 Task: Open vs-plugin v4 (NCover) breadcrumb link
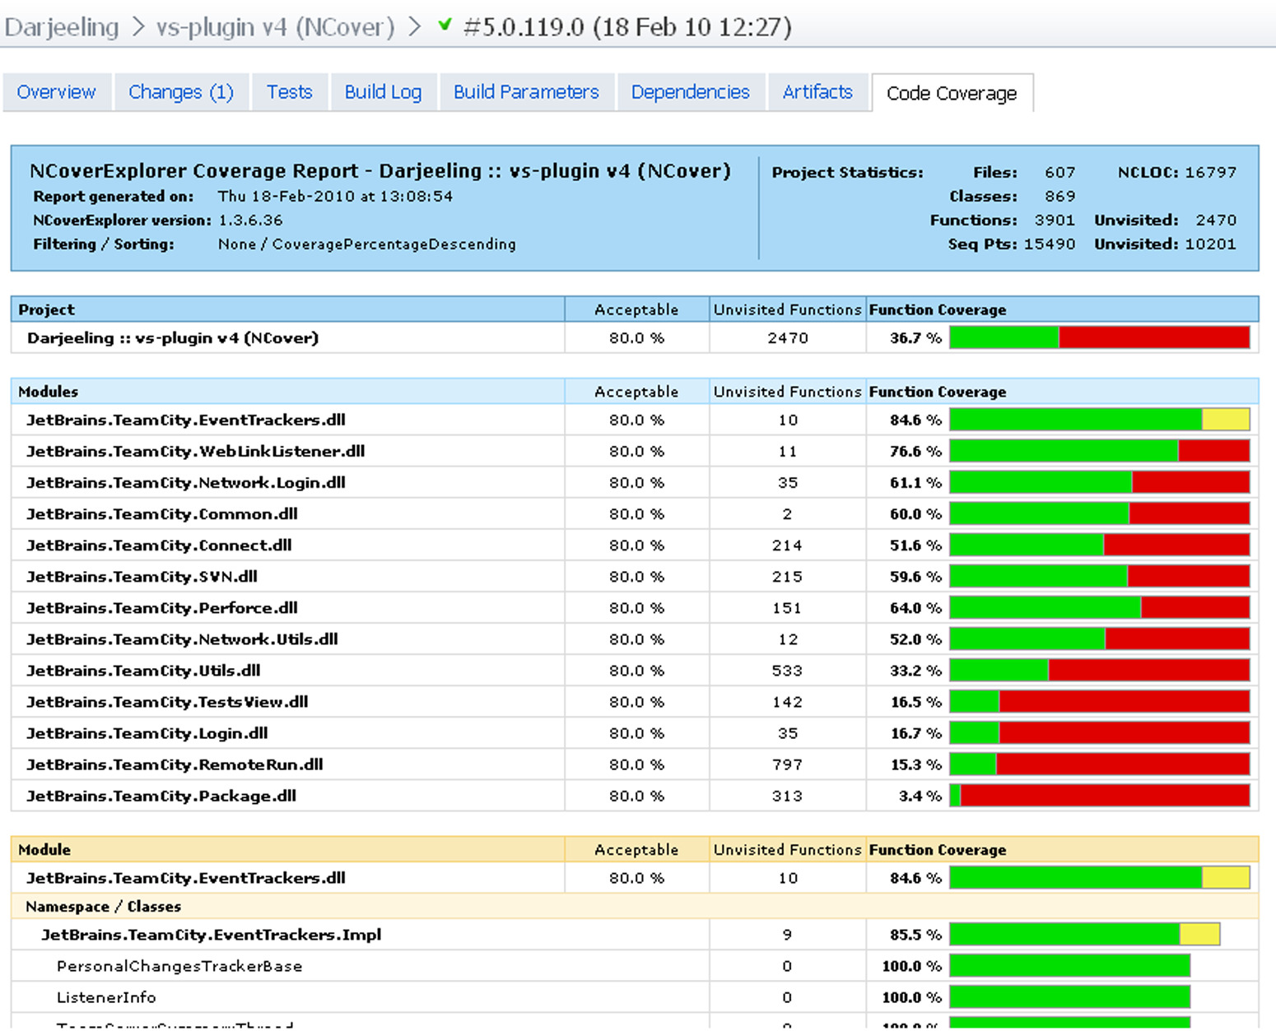(x=276, y=27)
